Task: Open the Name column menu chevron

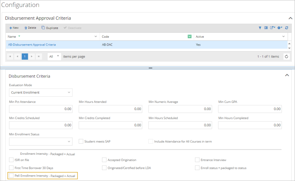Action: click(x=95, y=36)
